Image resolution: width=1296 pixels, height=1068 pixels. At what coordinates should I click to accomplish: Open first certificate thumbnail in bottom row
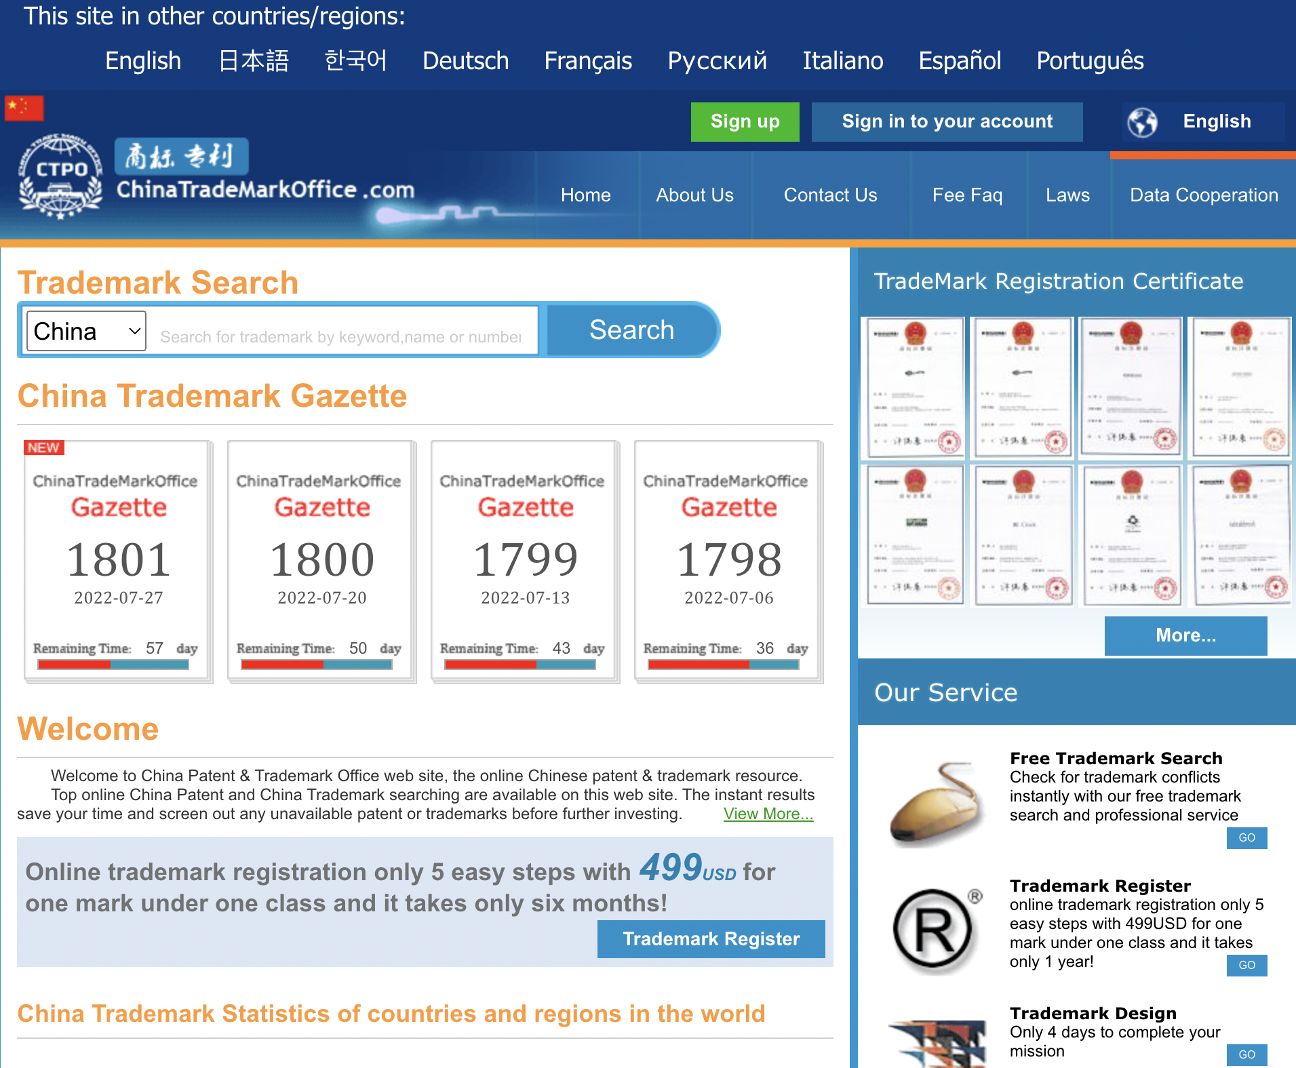pos(914,536)
